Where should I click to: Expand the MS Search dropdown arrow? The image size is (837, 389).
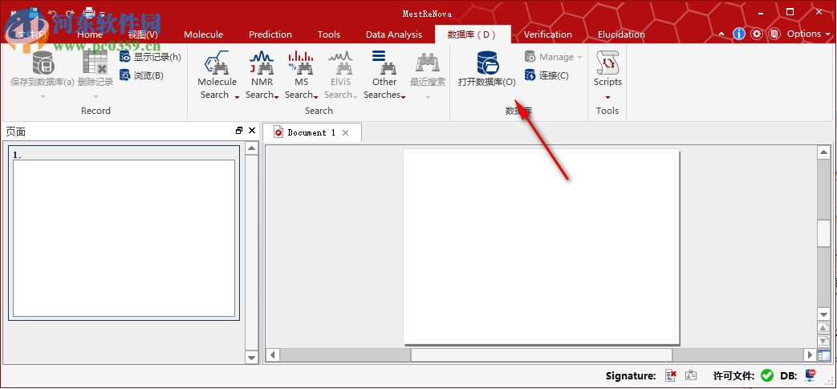click(315, 96)
